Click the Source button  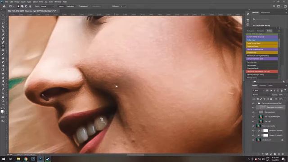[x=61, y=6]
